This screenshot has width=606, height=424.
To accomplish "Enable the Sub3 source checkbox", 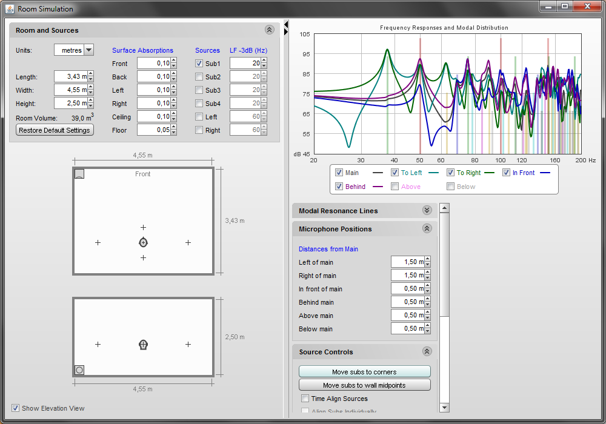I will pos(199,90).
